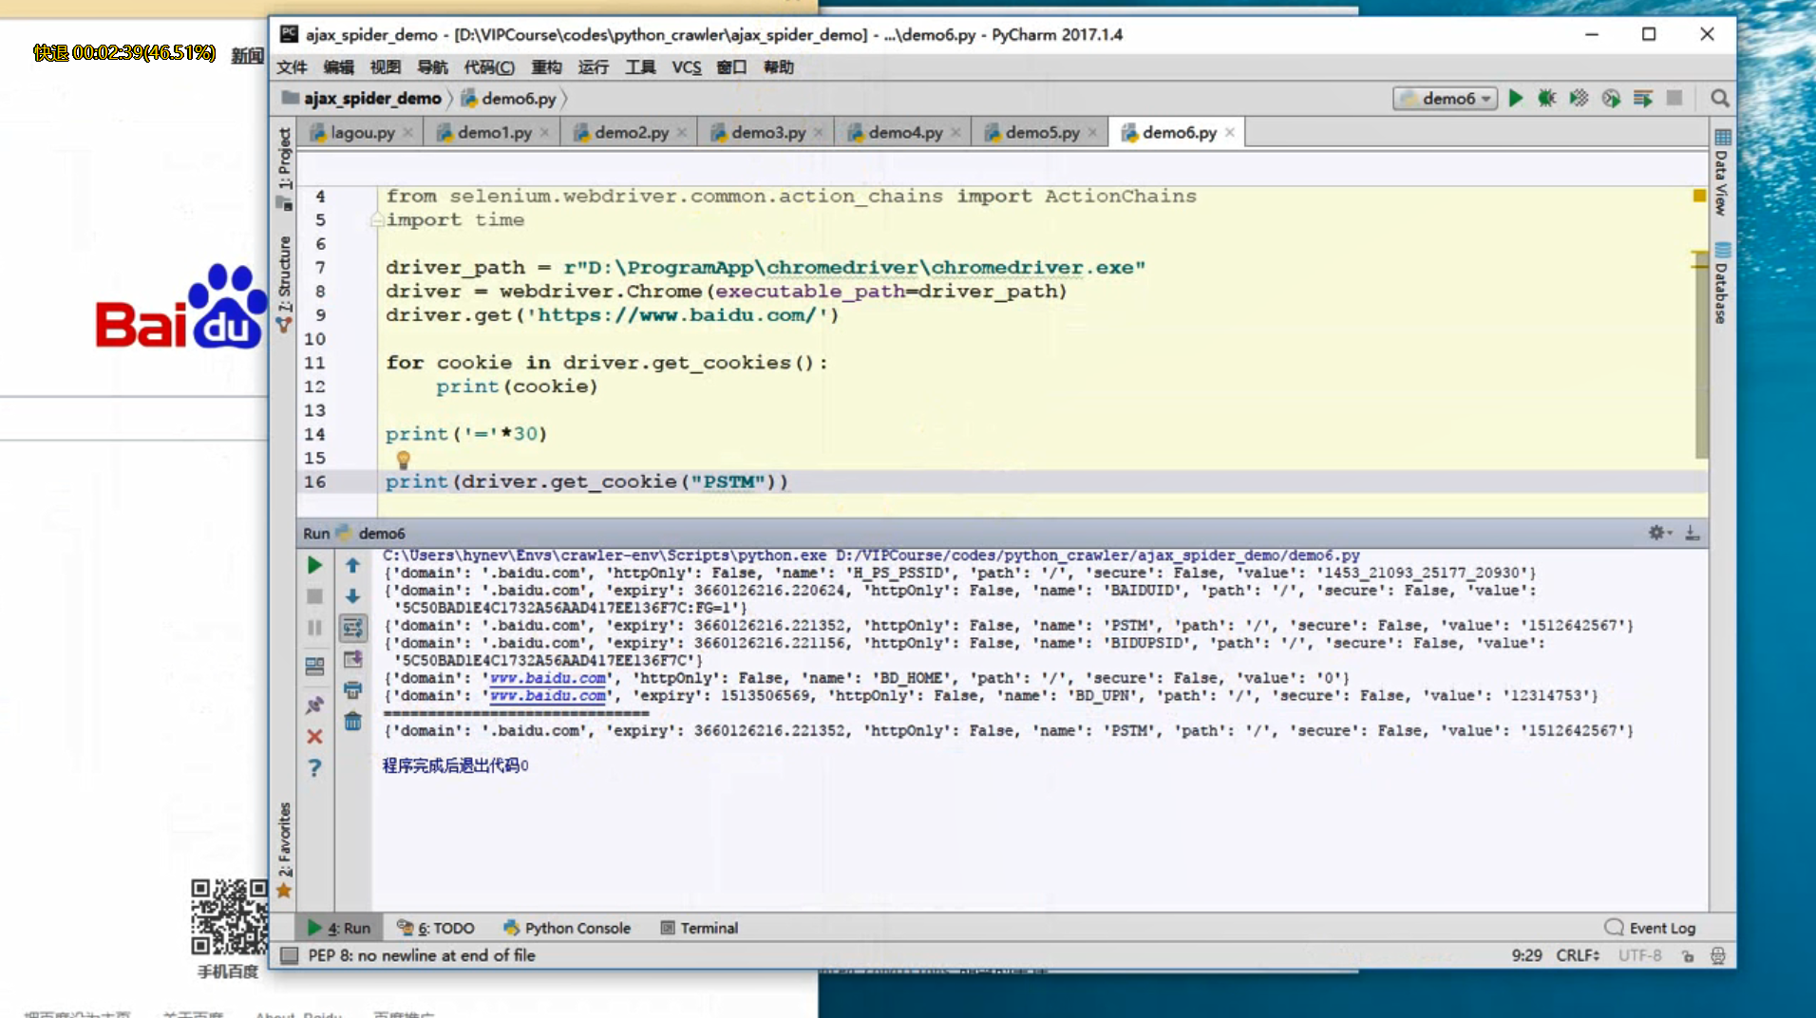
Task: Switch to demo3.py tab
Action: click(767, 133)
